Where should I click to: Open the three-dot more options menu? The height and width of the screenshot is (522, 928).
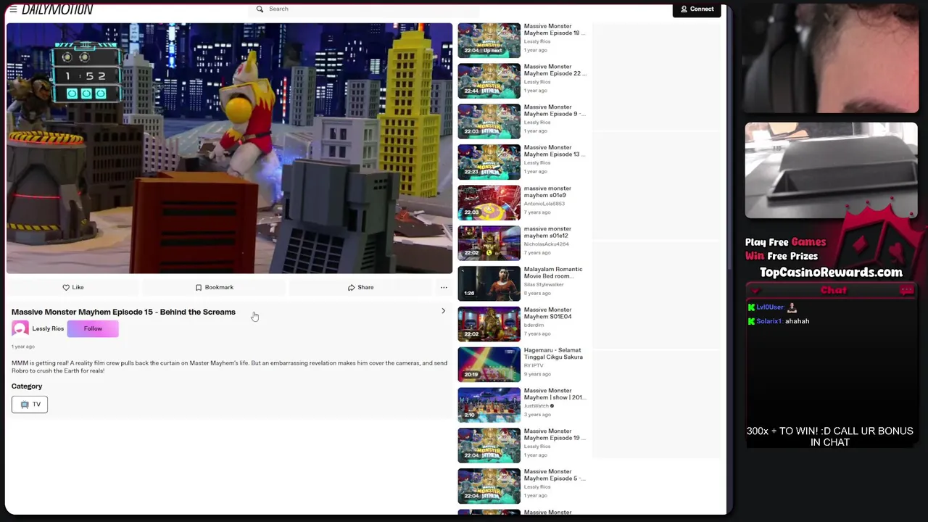pos(444,287)
